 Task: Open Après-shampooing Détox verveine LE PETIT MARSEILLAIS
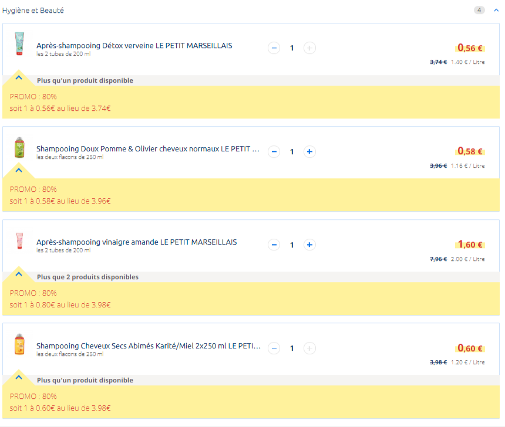[x=134, y=45]
